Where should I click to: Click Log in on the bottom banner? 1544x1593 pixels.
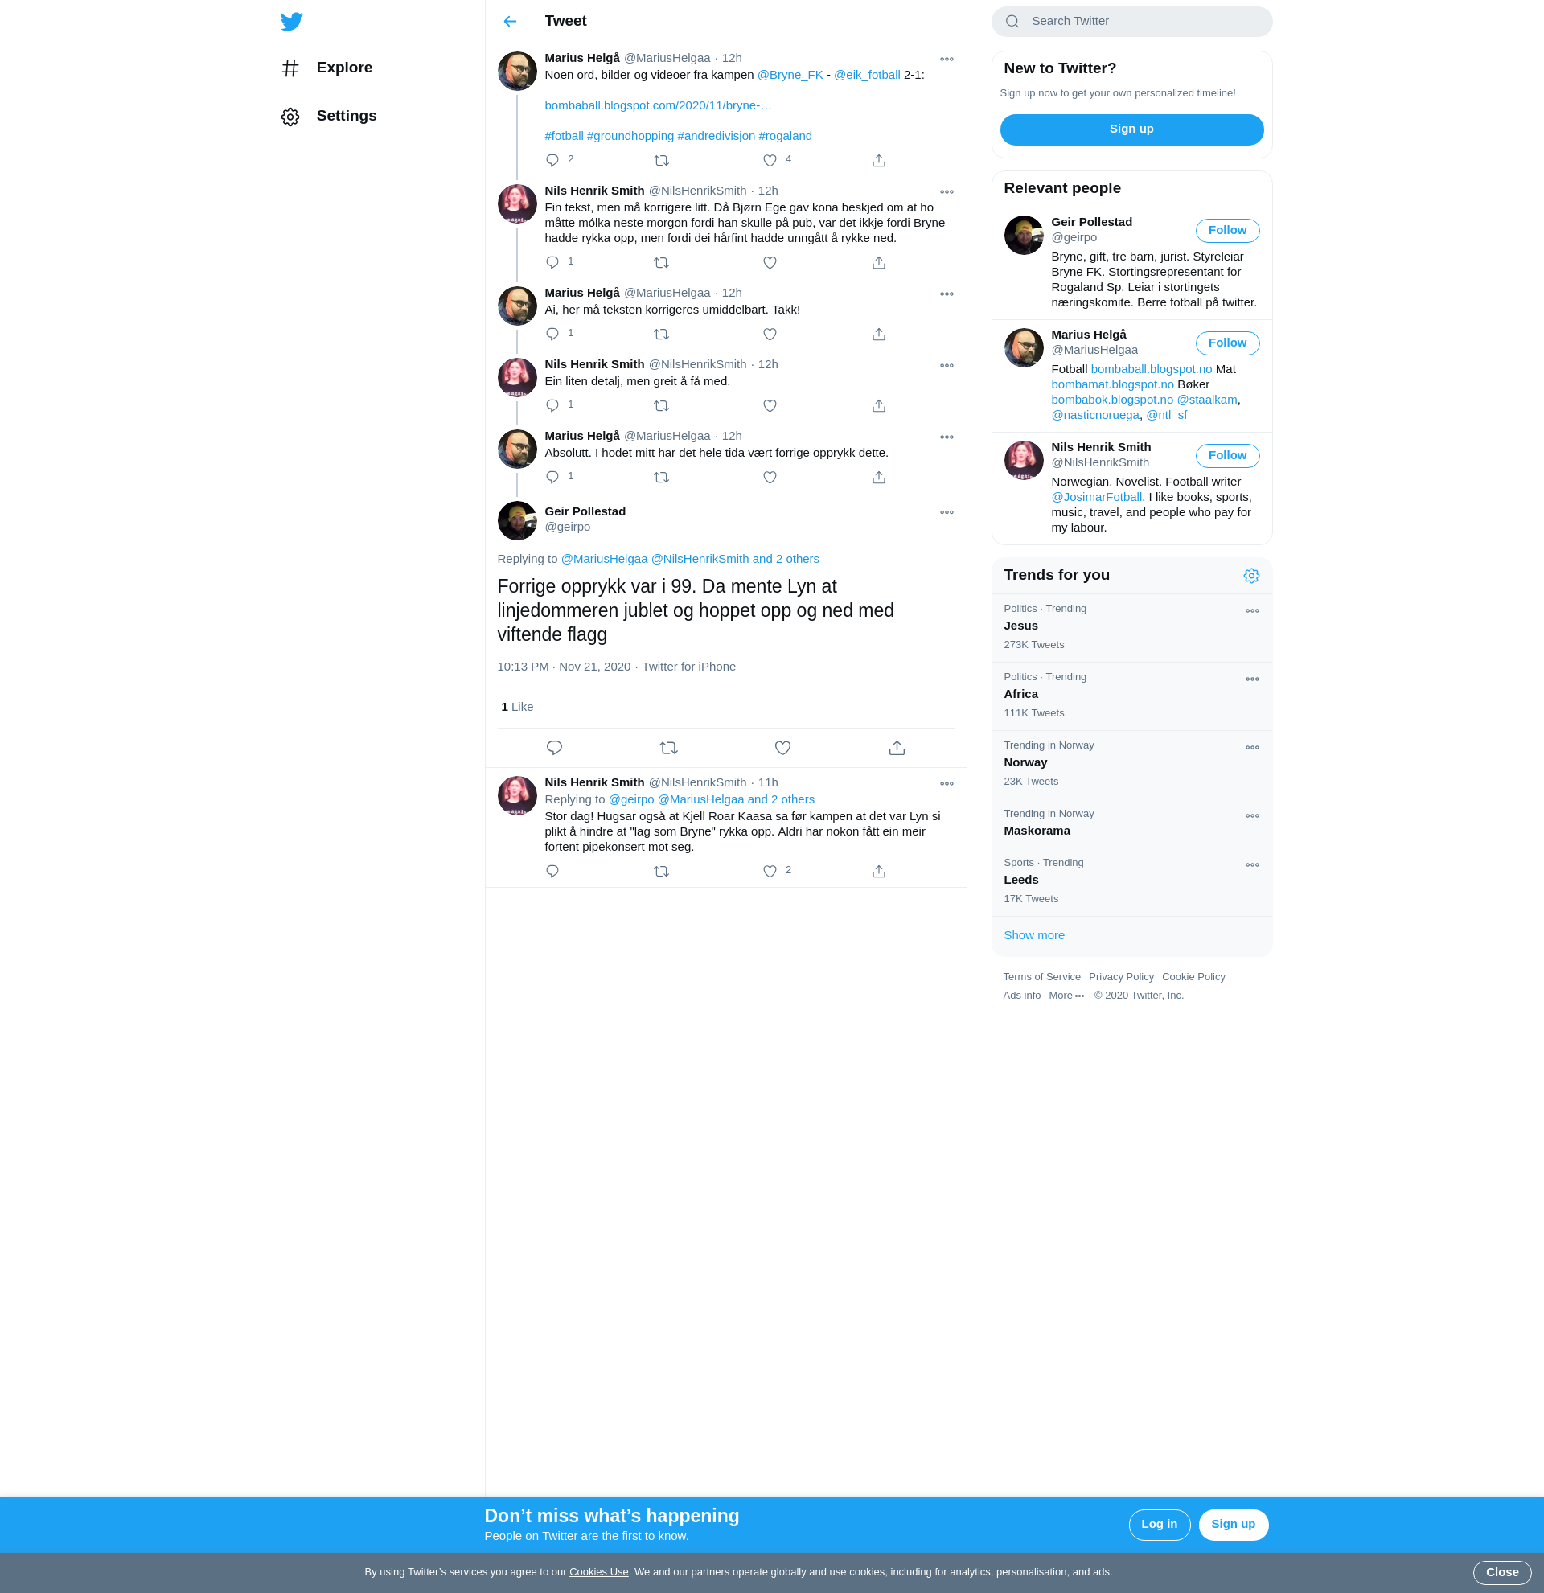click(1159, 1525)
